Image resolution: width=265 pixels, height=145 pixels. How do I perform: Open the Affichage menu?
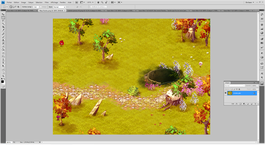(54, 2)
